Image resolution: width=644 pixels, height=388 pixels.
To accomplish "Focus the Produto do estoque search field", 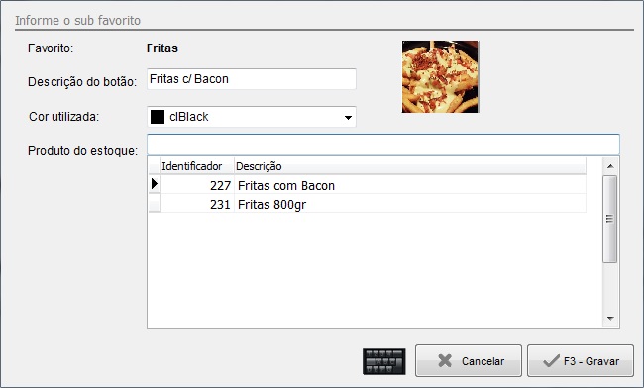I will [x=383, y=145].
